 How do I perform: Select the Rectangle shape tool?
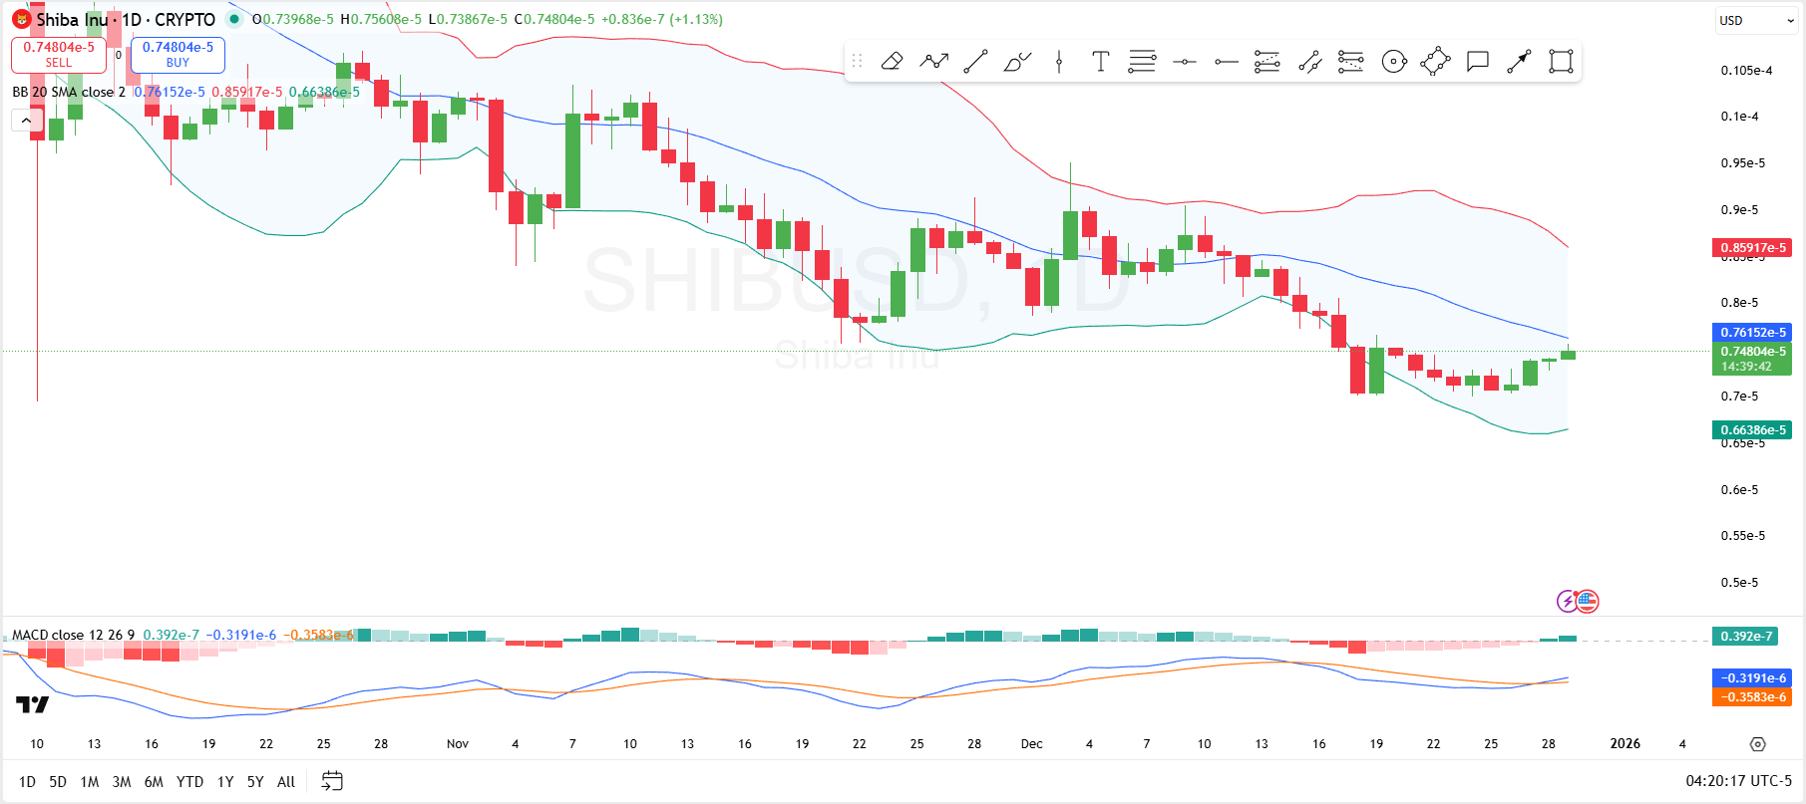click(x=1561, y=62)
